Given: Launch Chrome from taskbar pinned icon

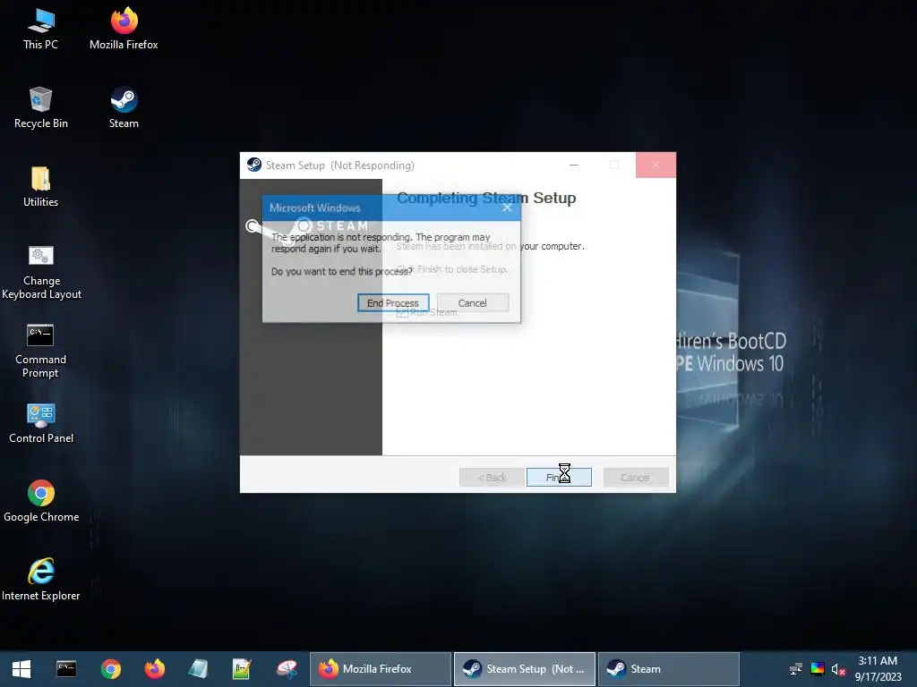Looking at the screenshot, I should pyautogui.click(x=110, y=669).
